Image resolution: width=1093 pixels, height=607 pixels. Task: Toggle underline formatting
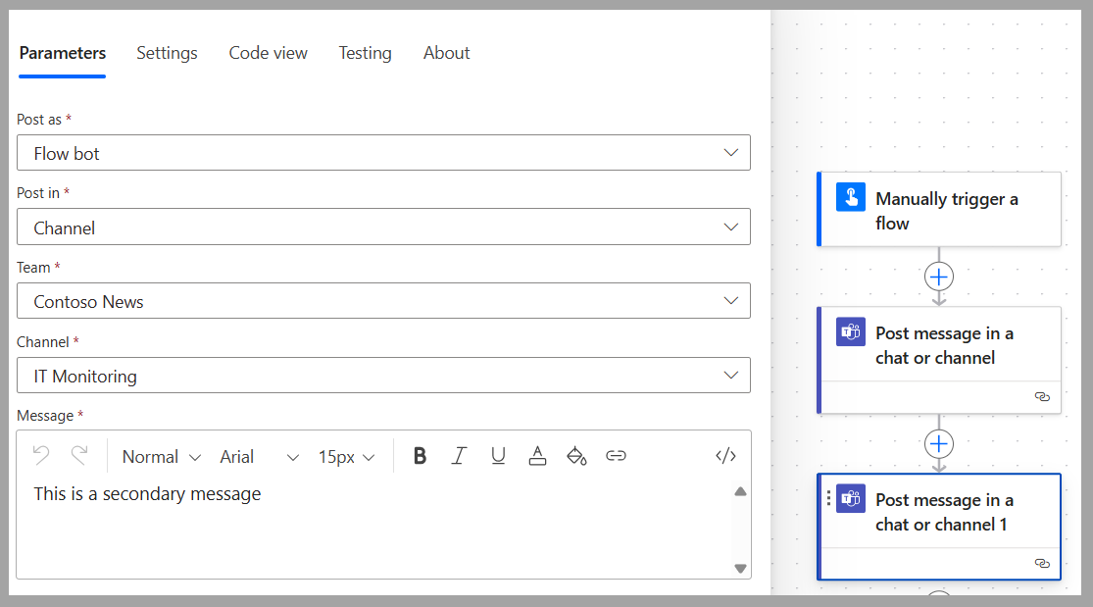coord(498,455)
